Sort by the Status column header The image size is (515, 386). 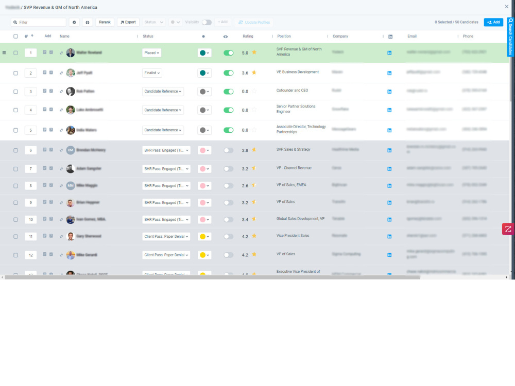(148, 37)
